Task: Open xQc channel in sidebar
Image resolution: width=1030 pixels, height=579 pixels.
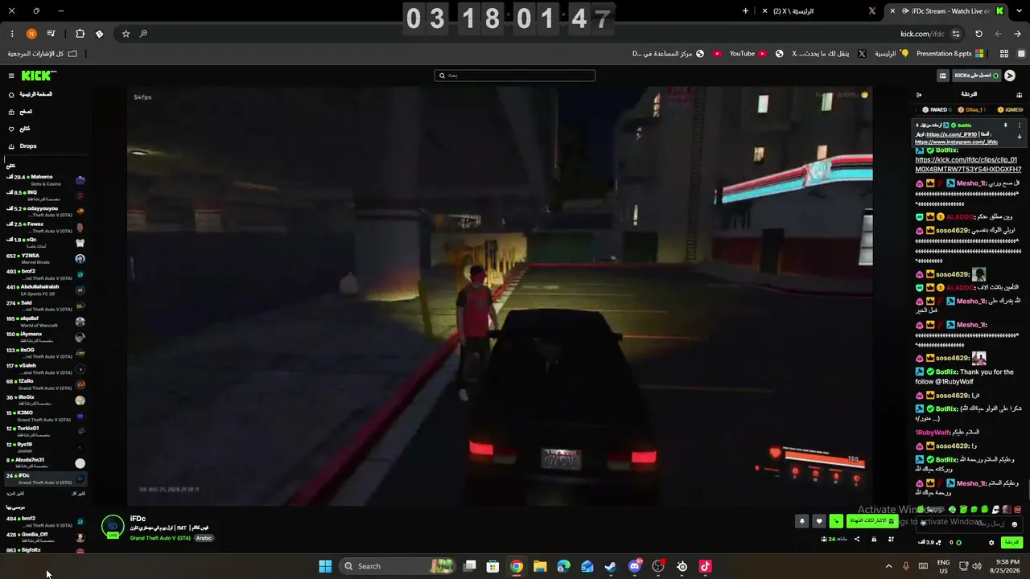Action: (46, 243)
